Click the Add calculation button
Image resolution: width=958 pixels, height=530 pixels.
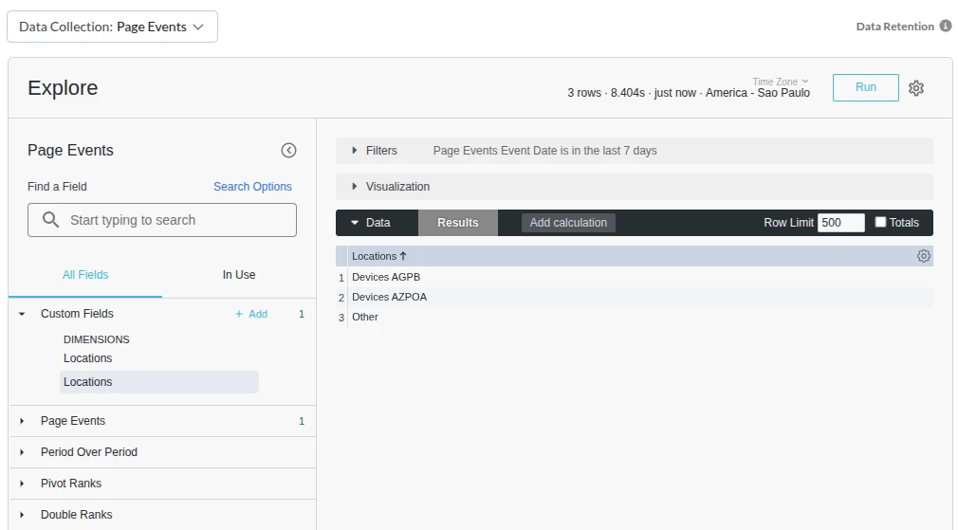click(x=568, y=223)
